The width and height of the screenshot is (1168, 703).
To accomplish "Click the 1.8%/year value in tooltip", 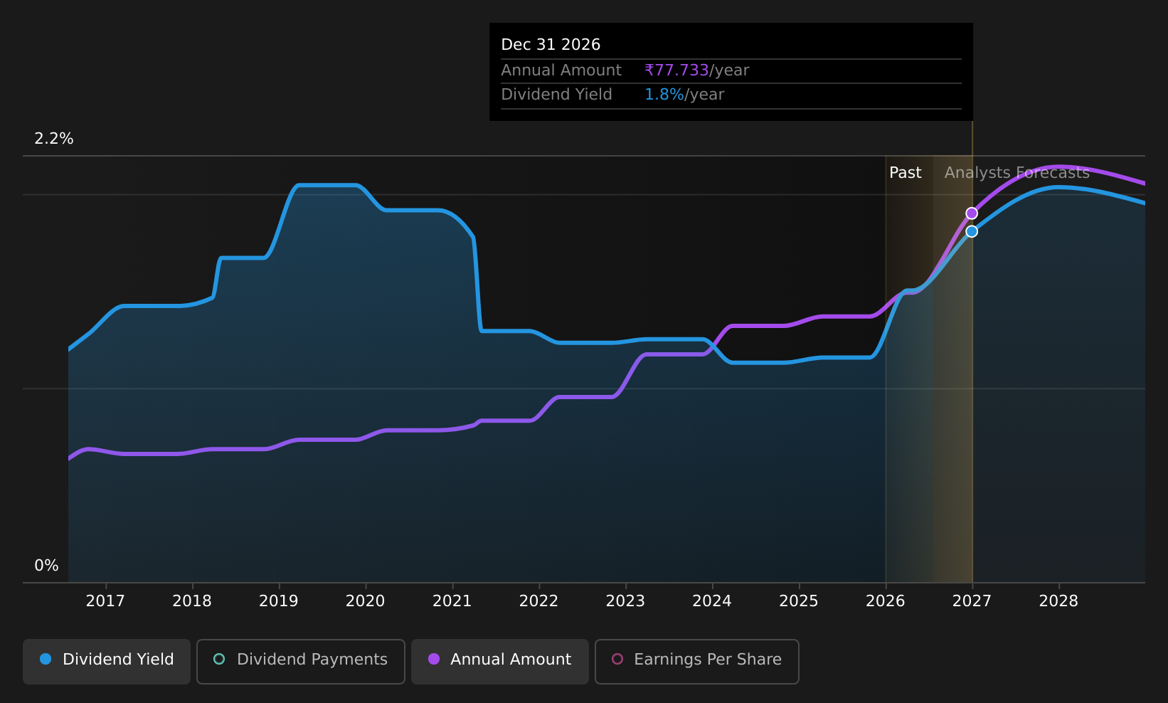I will pyautogui.click(x=684, y=95).
